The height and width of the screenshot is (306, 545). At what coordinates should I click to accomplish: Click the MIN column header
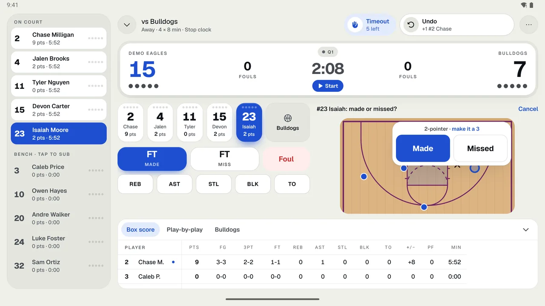456,247
